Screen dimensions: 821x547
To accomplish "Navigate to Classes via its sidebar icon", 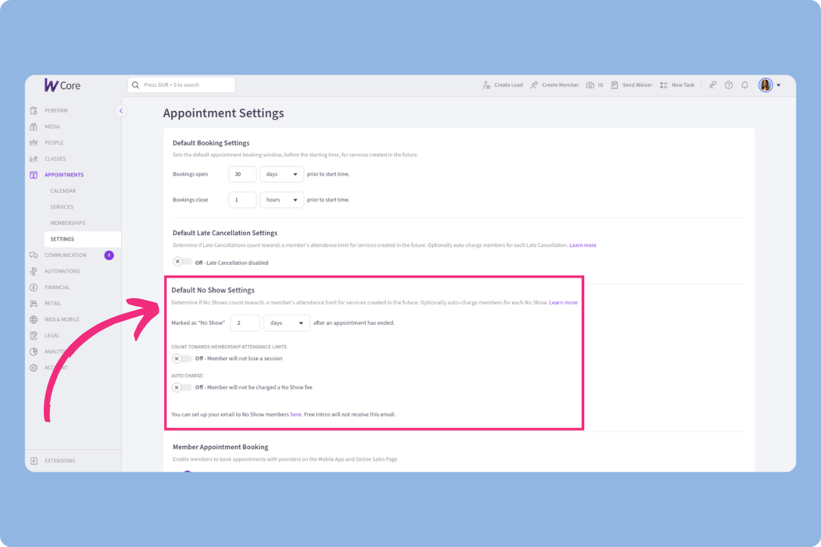I will coord(33,159).
